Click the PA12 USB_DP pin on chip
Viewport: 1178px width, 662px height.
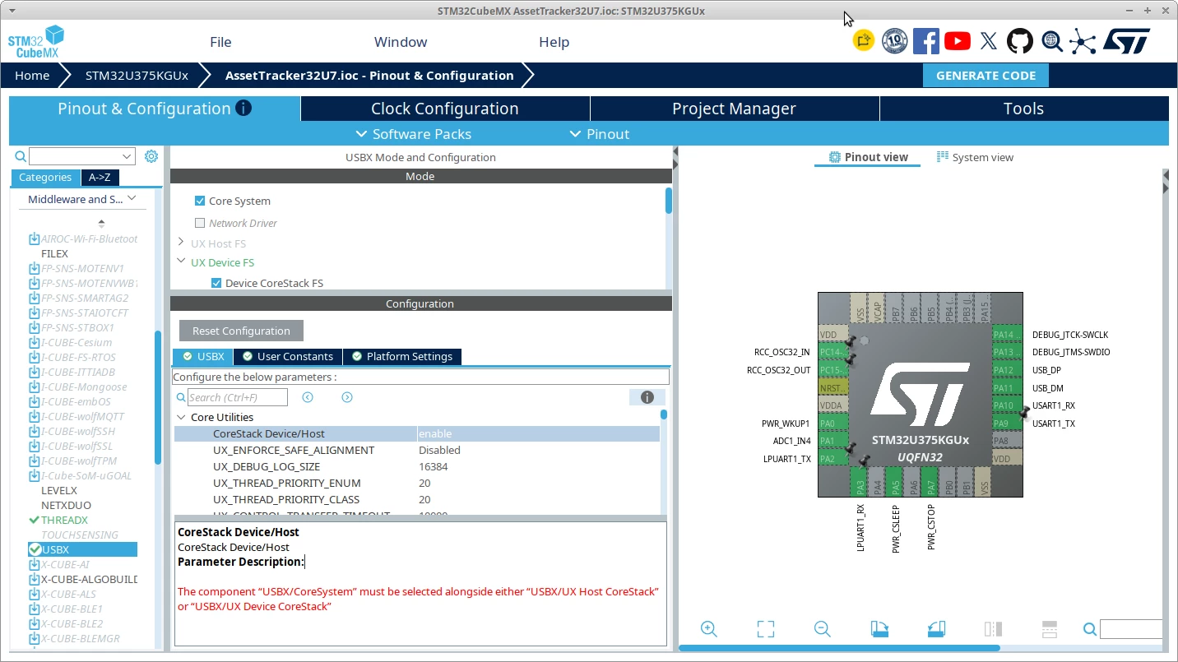coord(1007,370)
